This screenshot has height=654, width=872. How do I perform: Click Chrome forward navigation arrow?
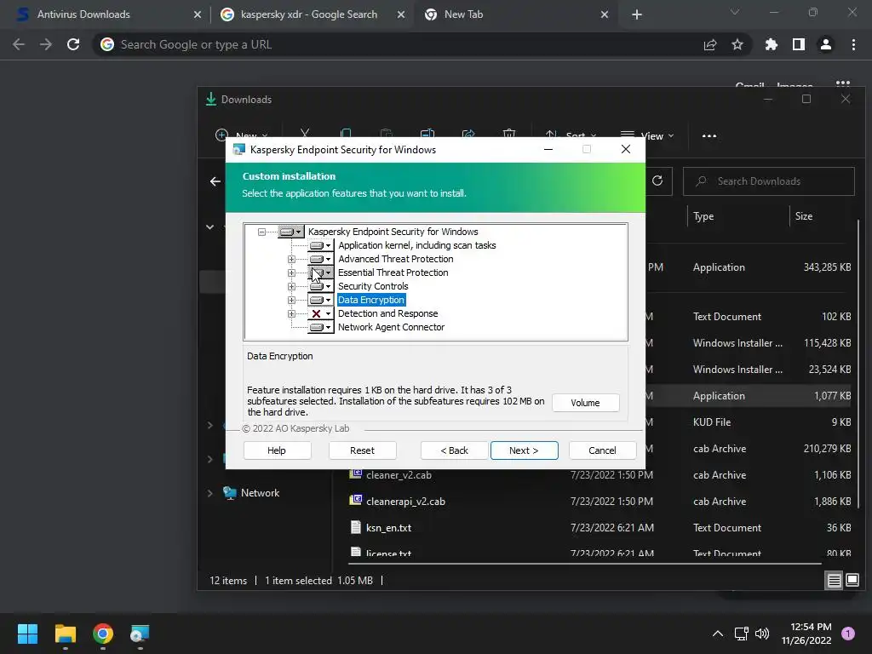pos(46,44)
